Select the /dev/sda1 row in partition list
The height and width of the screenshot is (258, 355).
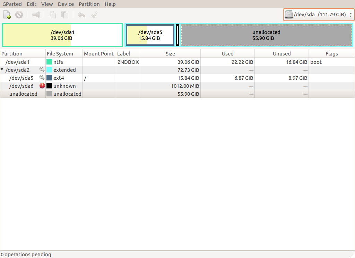click(177, 62)
